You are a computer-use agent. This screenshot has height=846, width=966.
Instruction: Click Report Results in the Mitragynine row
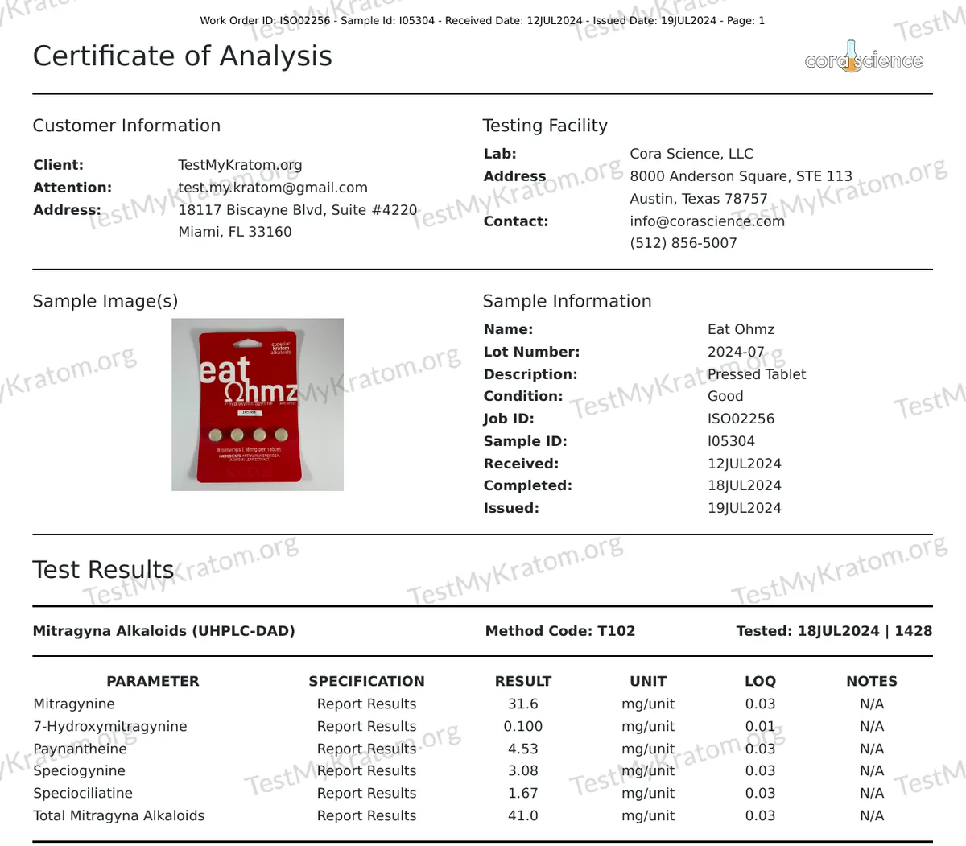point(366,704)
